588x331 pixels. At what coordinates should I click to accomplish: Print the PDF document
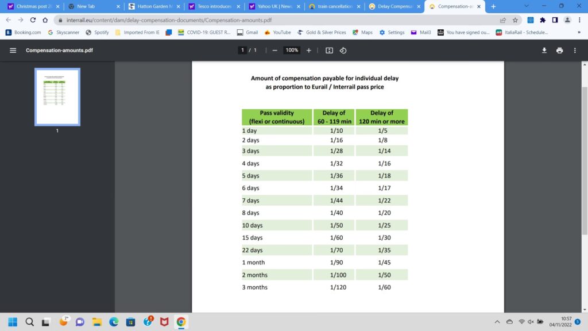point(559,51)
